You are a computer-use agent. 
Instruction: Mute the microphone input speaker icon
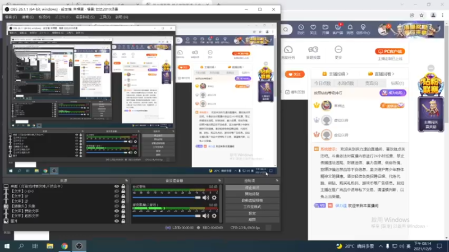pyautogui.click(x=205, y=216)
